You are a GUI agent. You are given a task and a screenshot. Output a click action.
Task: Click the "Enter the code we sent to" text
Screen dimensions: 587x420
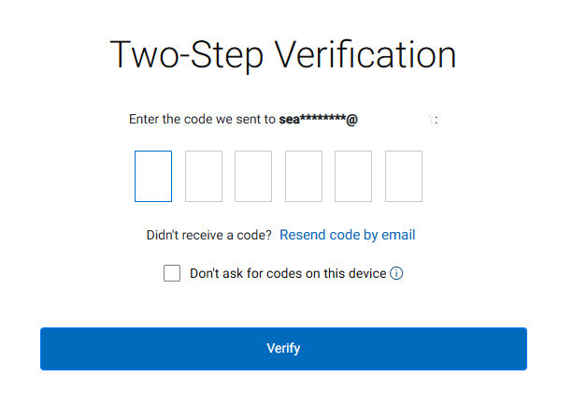(x=202, y=120)
